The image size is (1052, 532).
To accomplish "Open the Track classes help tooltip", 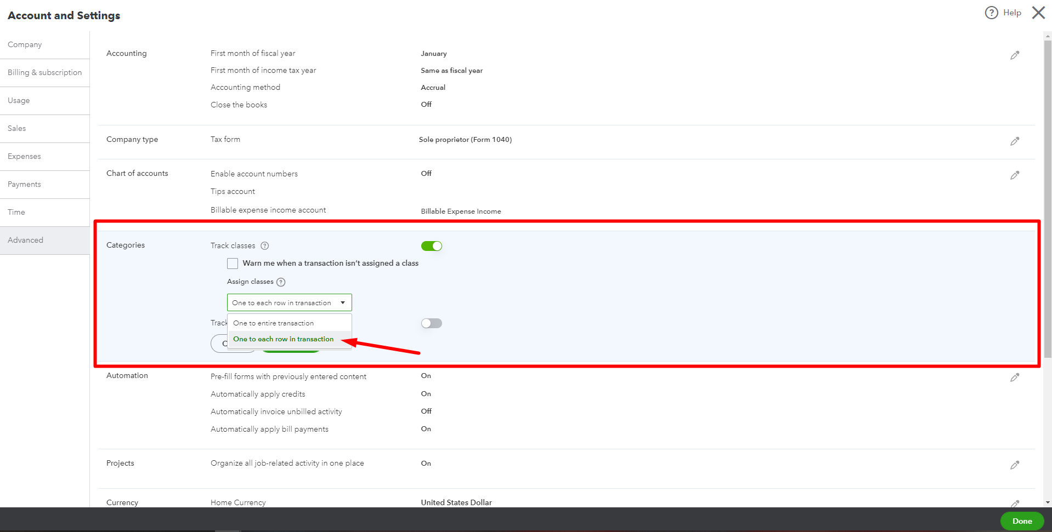I will point(265,246).
